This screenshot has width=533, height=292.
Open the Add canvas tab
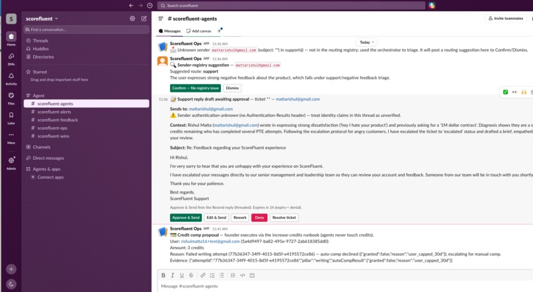(x=198, y=31)
